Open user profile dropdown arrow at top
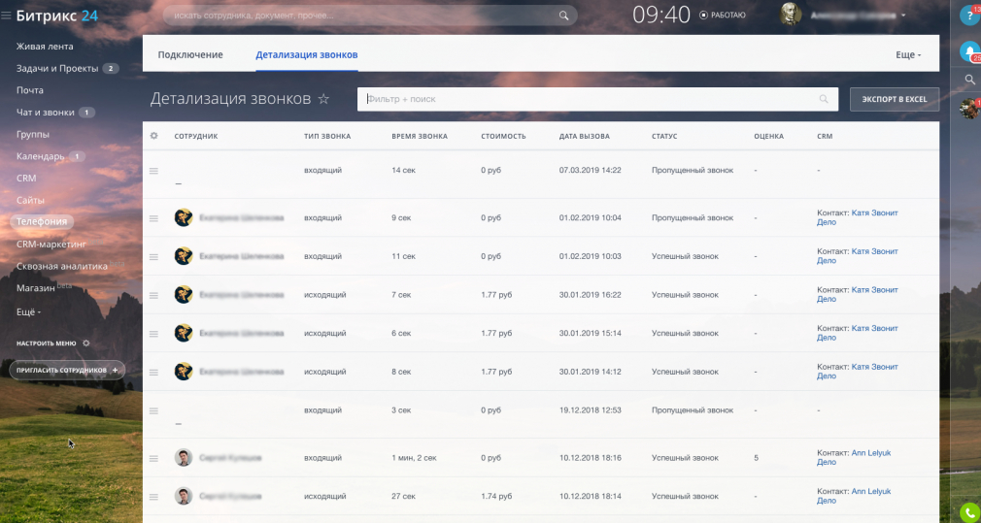981x523 pixels. [903, 16]
